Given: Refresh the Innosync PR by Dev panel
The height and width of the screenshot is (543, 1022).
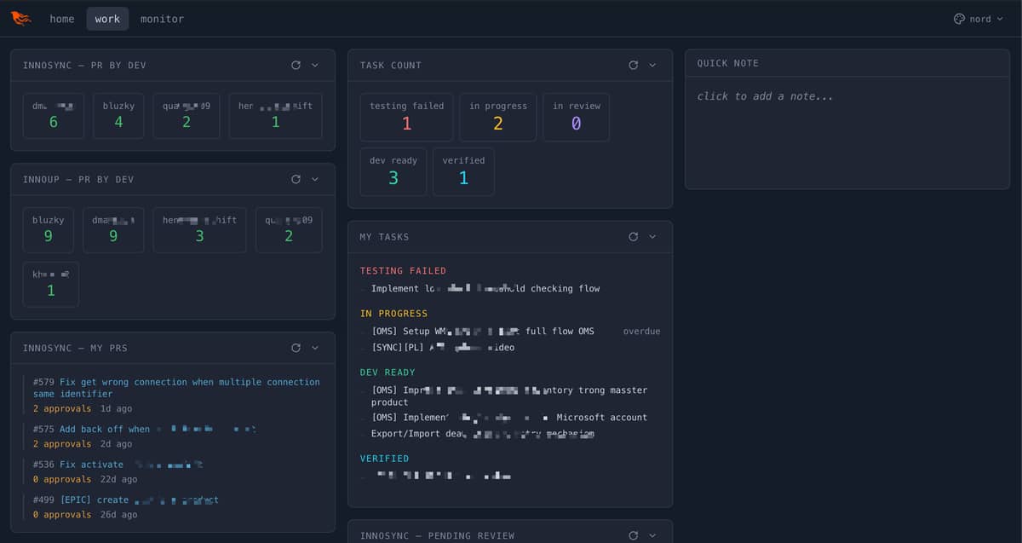Looking at the screenshot, I should (296, 65).
